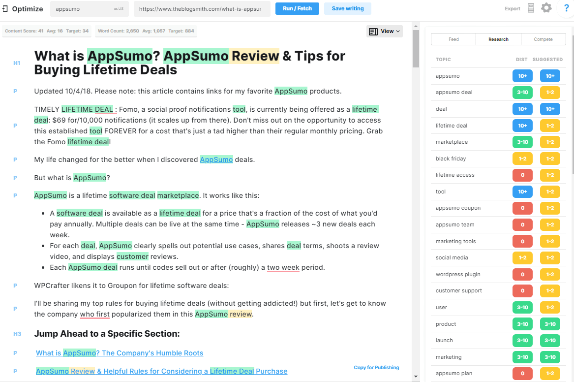
Task: Select the 'appsumo coupon' topic
Action: [x=498, y=208]
